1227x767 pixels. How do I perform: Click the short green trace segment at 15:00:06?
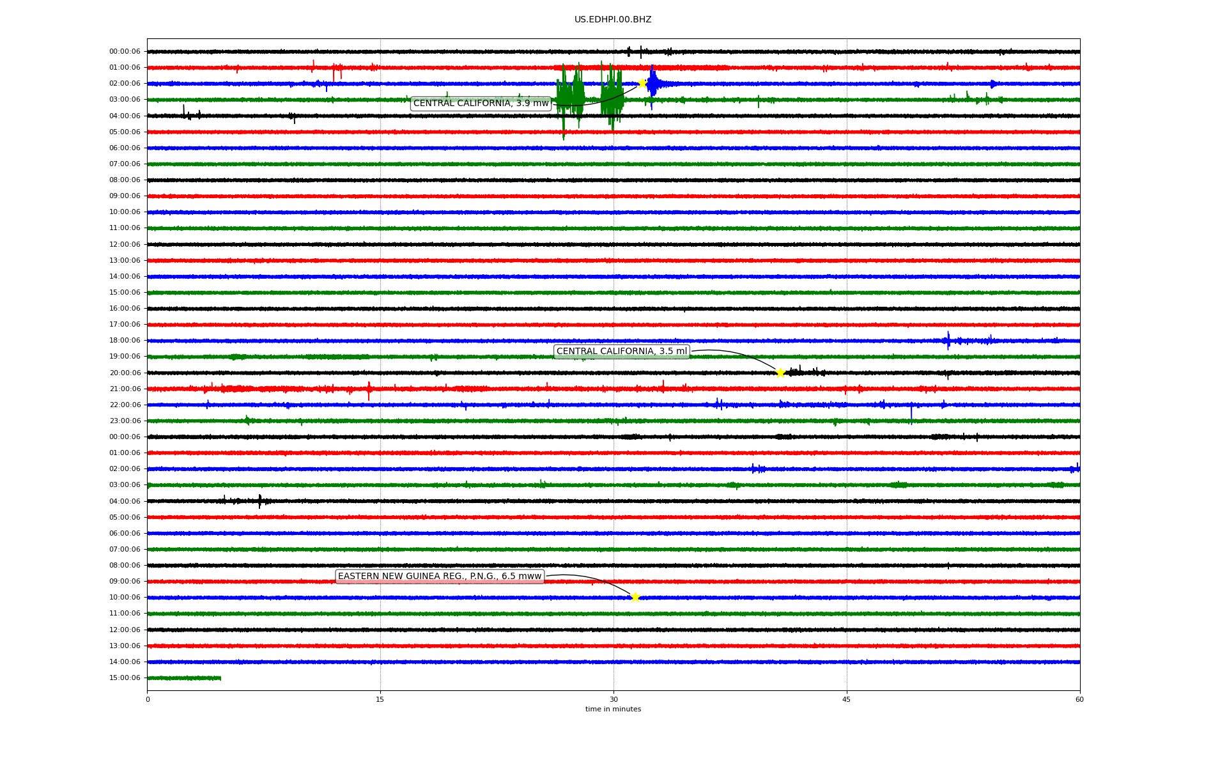184,678
